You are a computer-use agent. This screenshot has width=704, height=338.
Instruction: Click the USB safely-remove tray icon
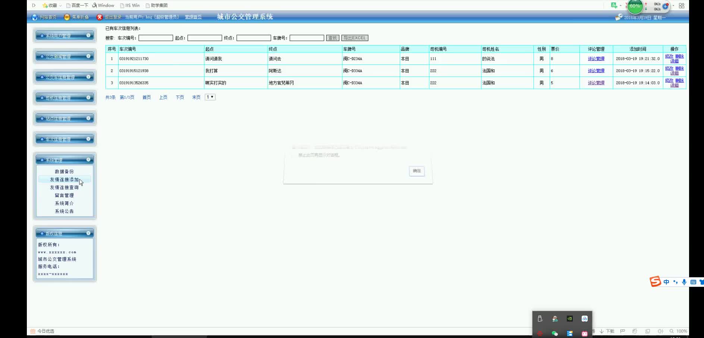(x=540, y=319)
